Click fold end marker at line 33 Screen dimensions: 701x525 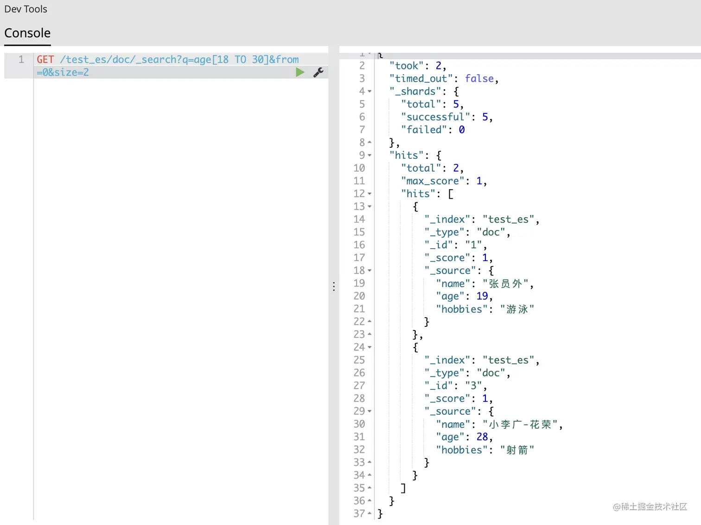370,462
